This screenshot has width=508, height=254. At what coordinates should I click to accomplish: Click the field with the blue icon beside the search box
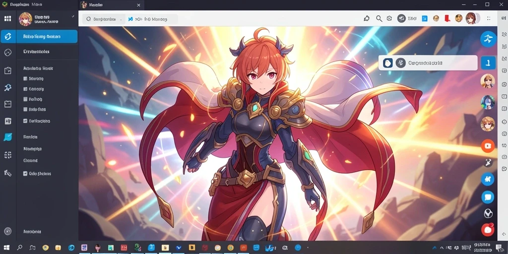click(152, 19)
